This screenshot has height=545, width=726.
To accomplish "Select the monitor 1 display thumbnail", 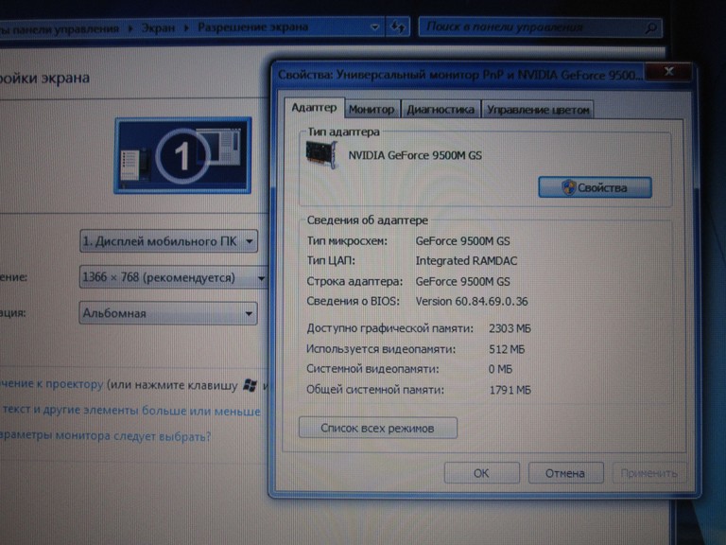I will [182, 156].
